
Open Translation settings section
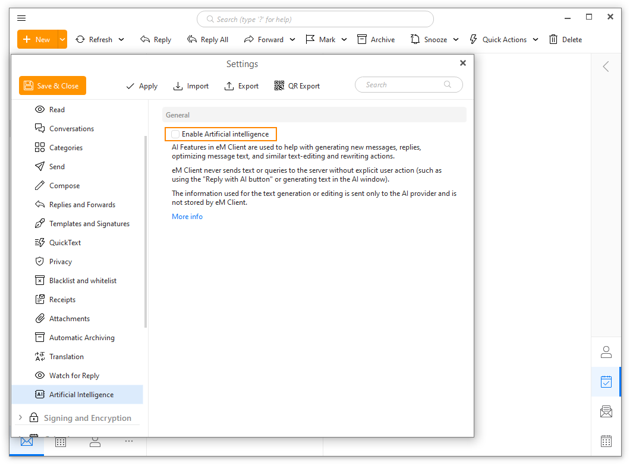[77, 356]
